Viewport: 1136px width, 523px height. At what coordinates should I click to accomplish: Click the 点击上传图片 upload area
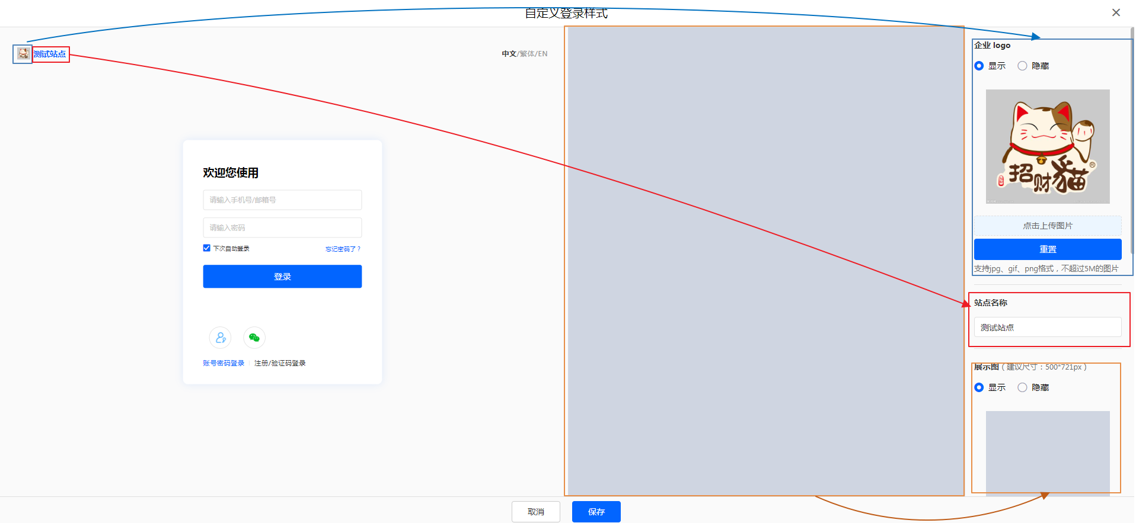point(1047,226)
